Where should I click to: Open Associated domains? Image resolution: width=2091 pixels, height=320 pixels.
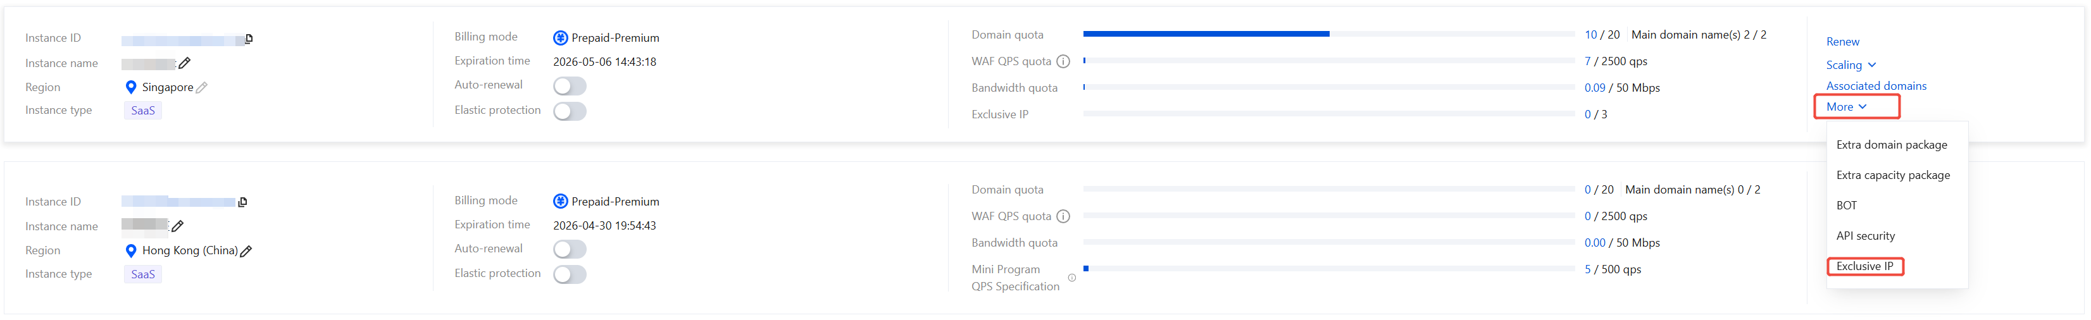pos(1876,86)
